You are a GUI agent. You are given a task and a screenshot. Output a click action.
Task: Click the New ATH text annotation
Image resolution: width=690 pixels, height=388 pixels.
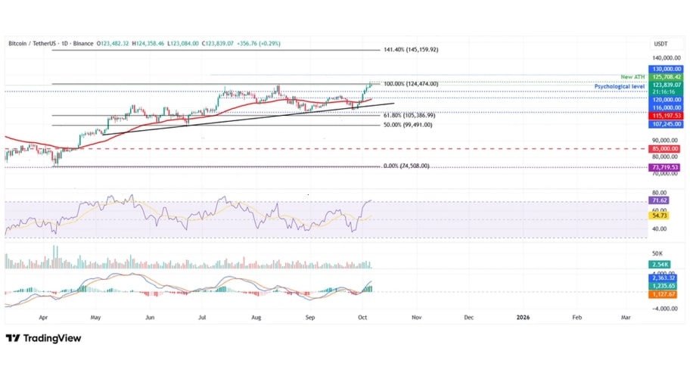(632, 77)
